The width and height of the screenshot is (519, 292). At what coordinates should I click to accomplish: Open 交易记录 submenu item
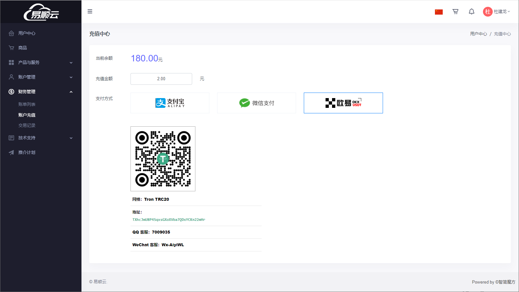pyautogui.click(x=27, y=125)
